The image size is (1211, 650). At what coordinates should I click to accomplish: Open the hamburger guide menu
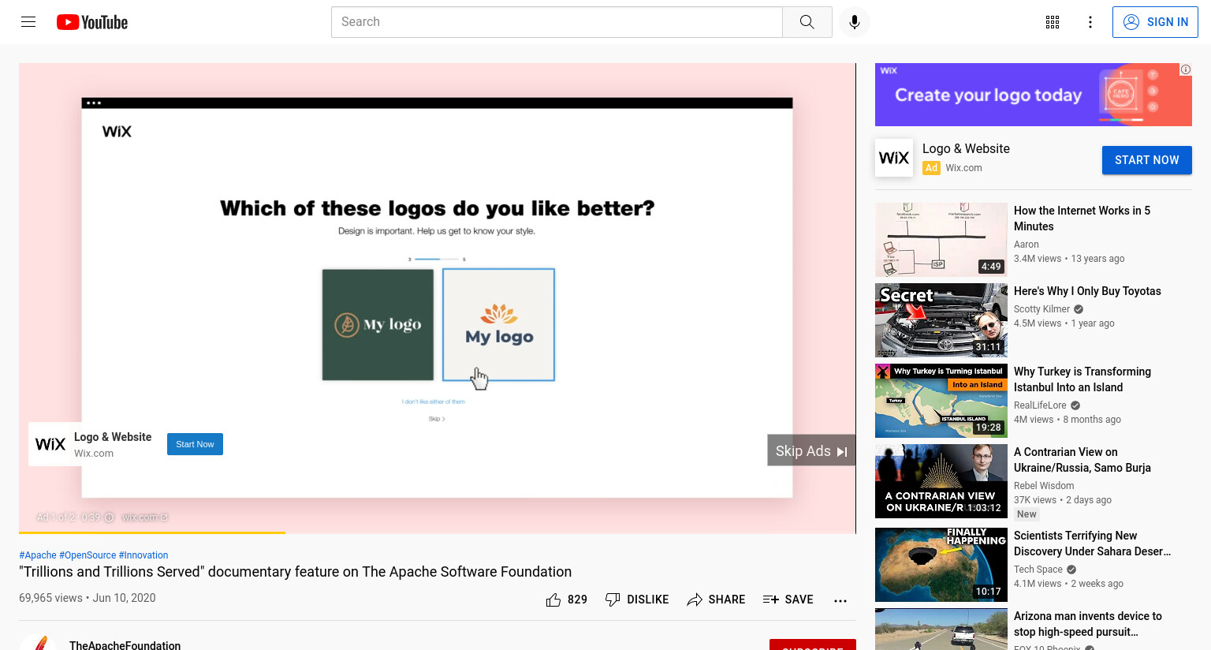[x=28, y=22]
